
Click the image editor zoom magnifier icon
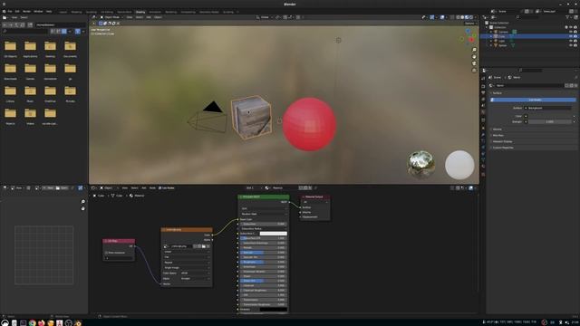pos(82,202)
